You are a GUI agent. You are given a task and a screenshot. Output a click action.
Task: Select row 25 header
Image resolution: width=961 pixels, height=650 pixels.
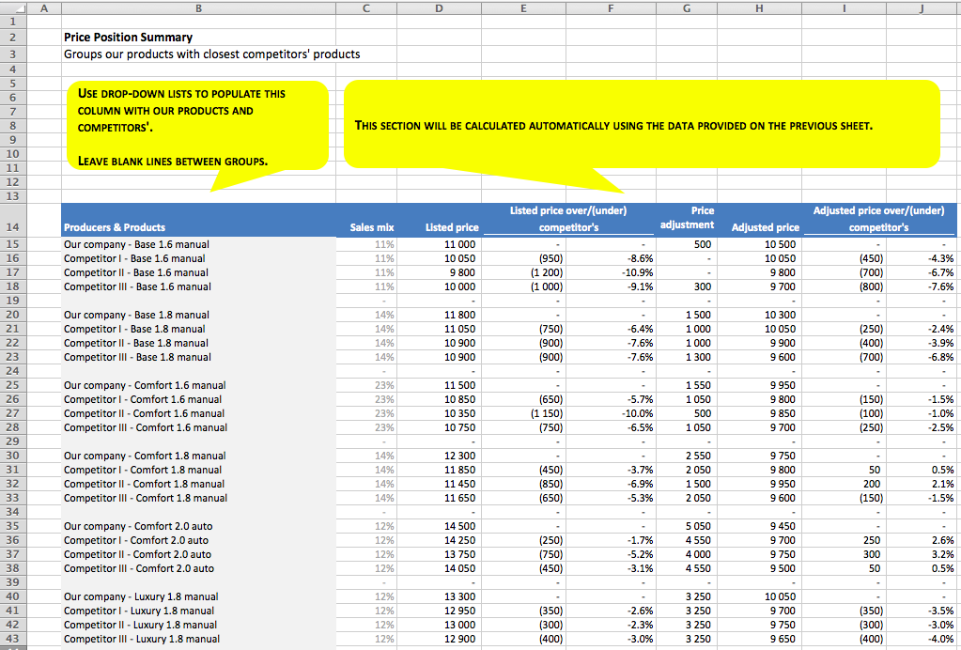[13, 385]
